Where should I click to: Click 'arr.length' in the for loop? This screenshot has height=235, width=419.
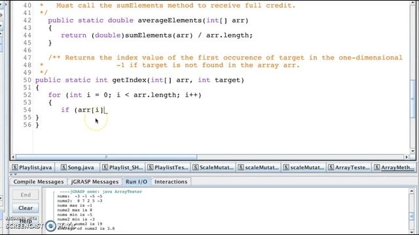click(x=155, y=95)
